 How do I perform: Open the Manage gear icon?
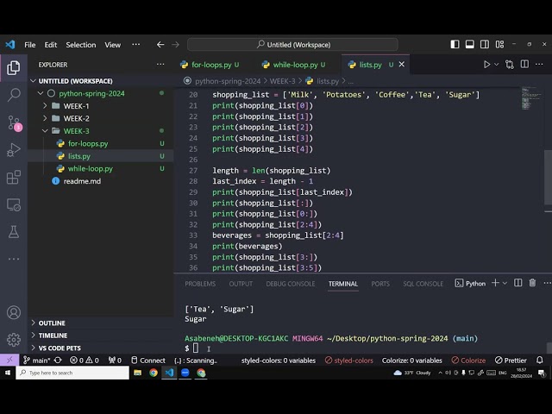(14, 339)
